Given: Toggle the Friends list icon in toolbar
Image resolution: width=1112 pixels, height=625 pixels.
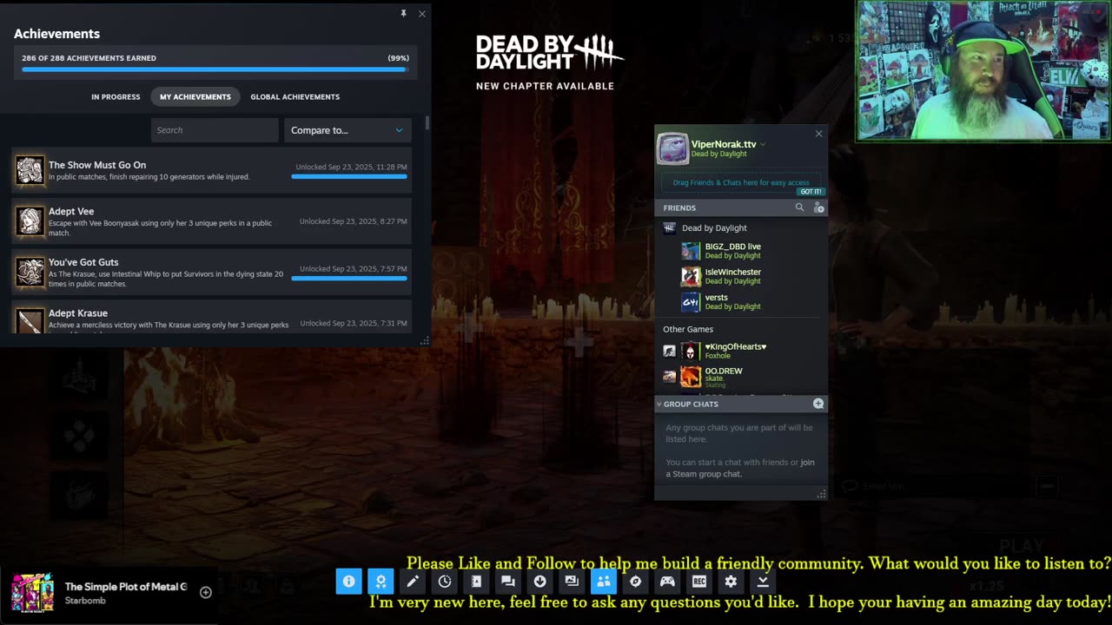Looking at the screenshot, I should tap(604, 582).
